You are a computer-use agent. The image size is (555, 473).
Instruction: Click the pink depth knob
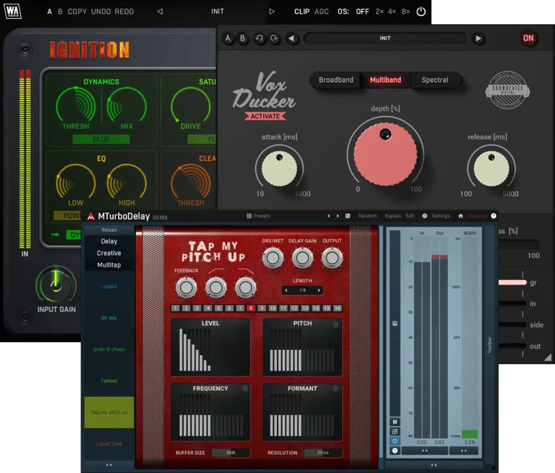click(x=385, y=154)
